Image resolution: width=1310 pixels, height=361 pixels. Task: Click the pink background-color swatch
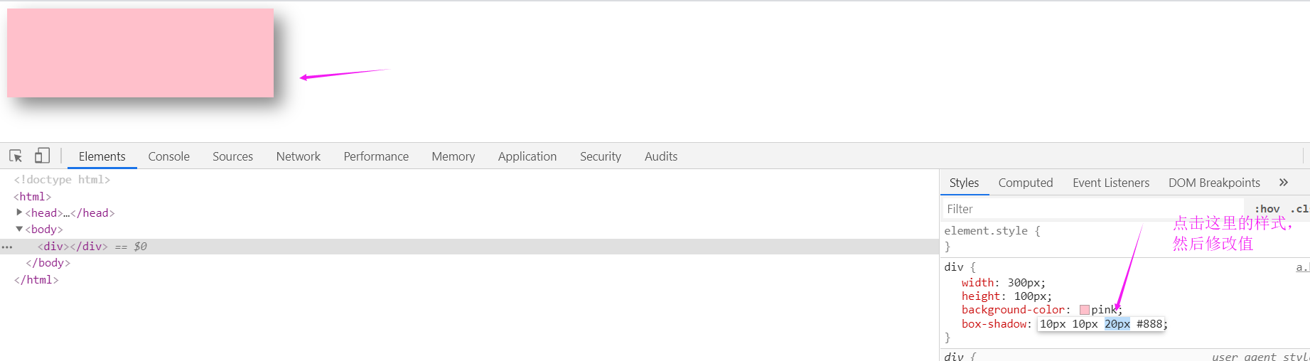point(1084,310)
